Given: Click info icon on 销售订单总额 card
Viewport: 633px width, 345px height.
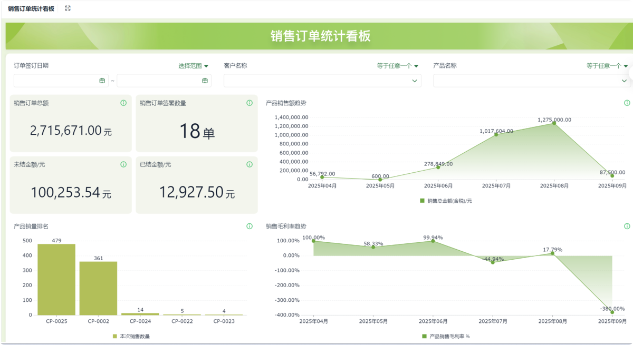Looking at the screenshot, I should click(123, 103).
